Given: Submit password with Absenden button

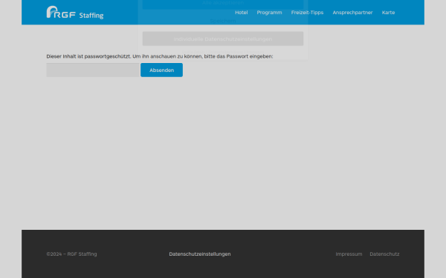Looking at the screenshot, I should (161, 70).
